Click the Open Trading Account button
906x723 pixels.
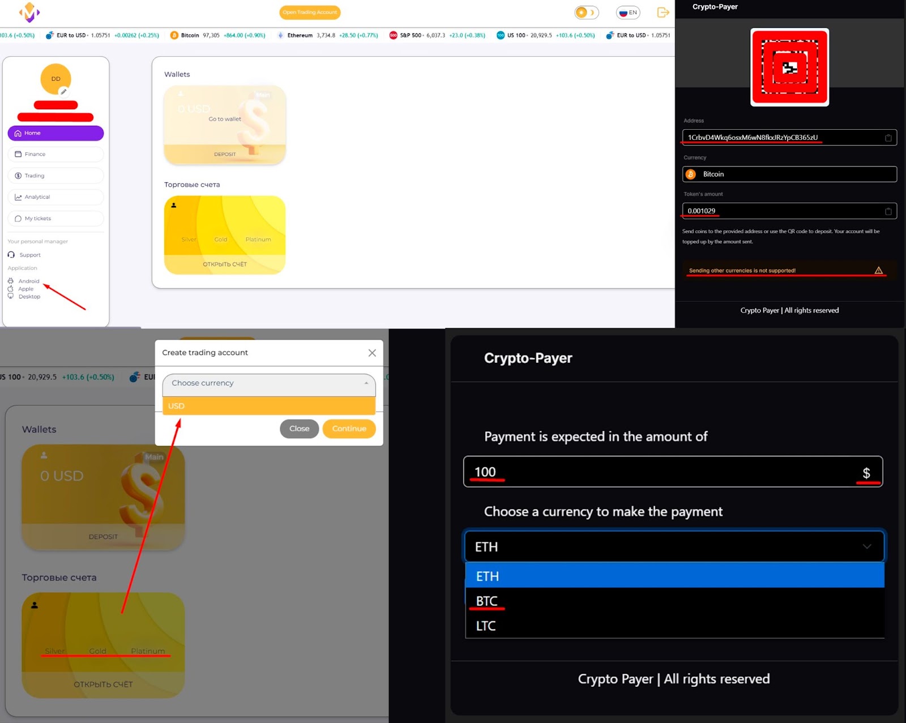[310, 12]
